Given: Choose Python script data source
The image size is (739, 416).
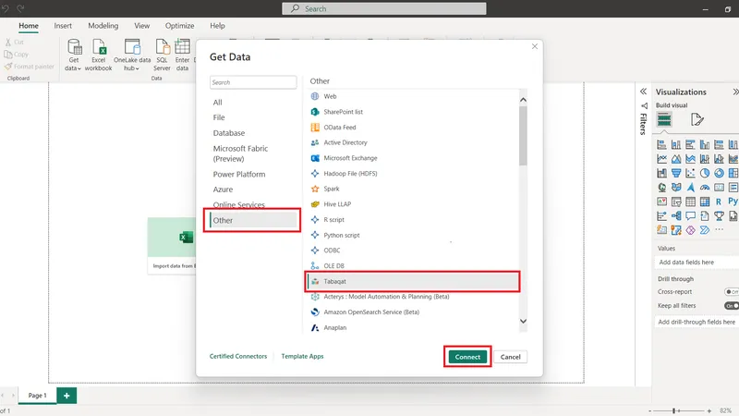Looking at the screenshot, I should pyautogui.click(x=341, y=235).
